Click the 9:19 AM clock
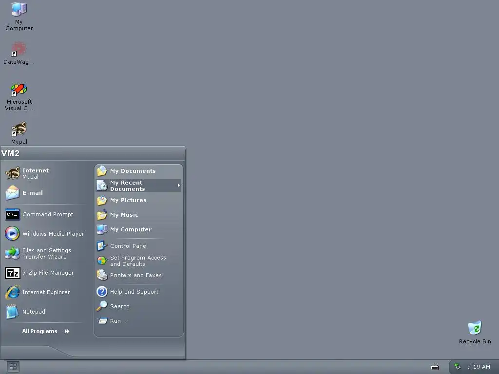This screenshot has width=499, height=374. pyautogui.click(x=479, y=367)
